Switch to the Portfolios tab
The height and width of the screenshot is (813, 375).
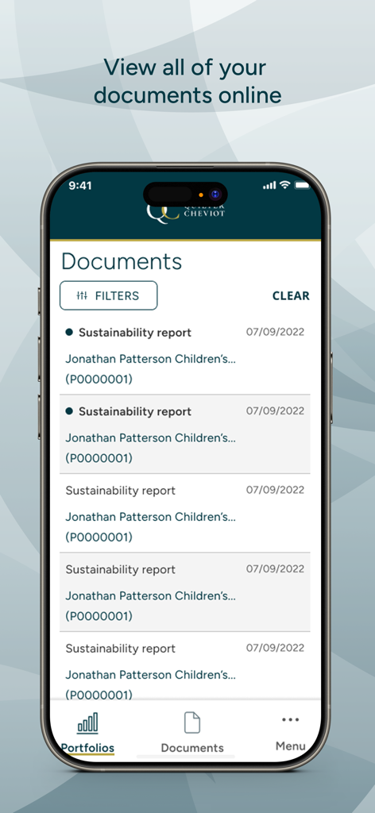click(87, 733)
